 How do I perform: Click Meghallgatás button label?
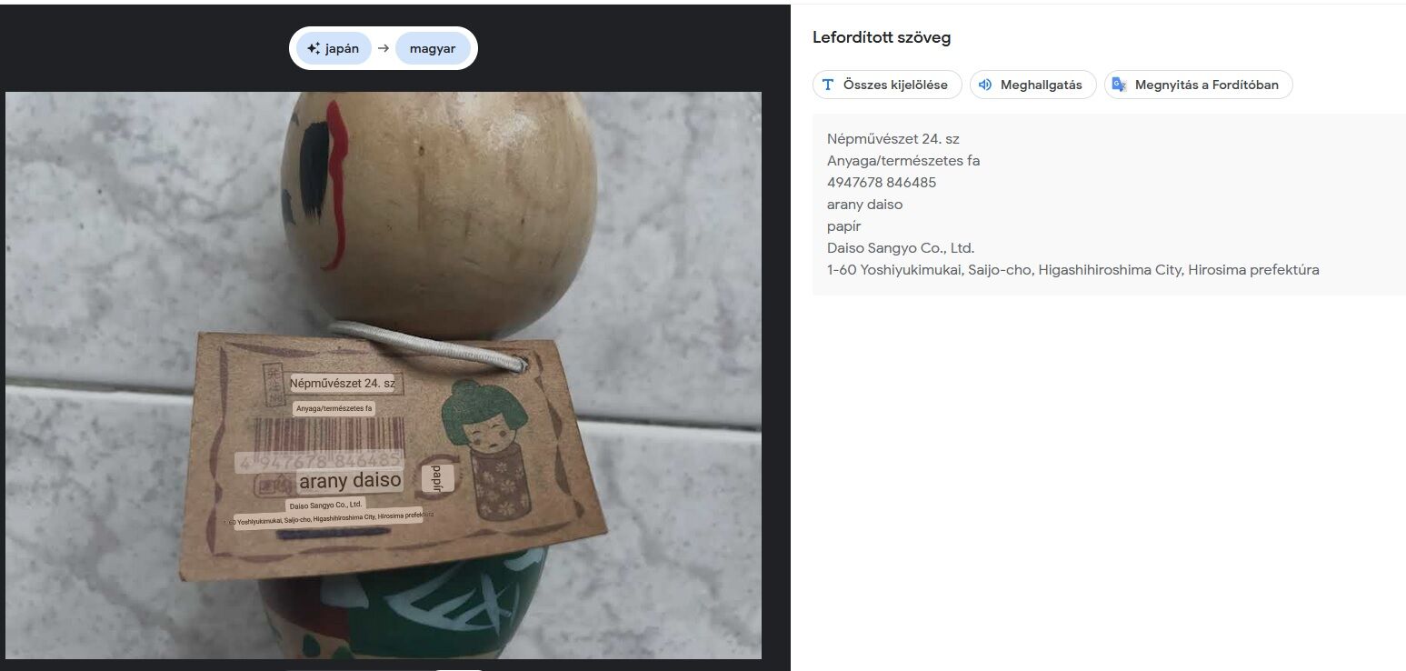[1042, 85]
